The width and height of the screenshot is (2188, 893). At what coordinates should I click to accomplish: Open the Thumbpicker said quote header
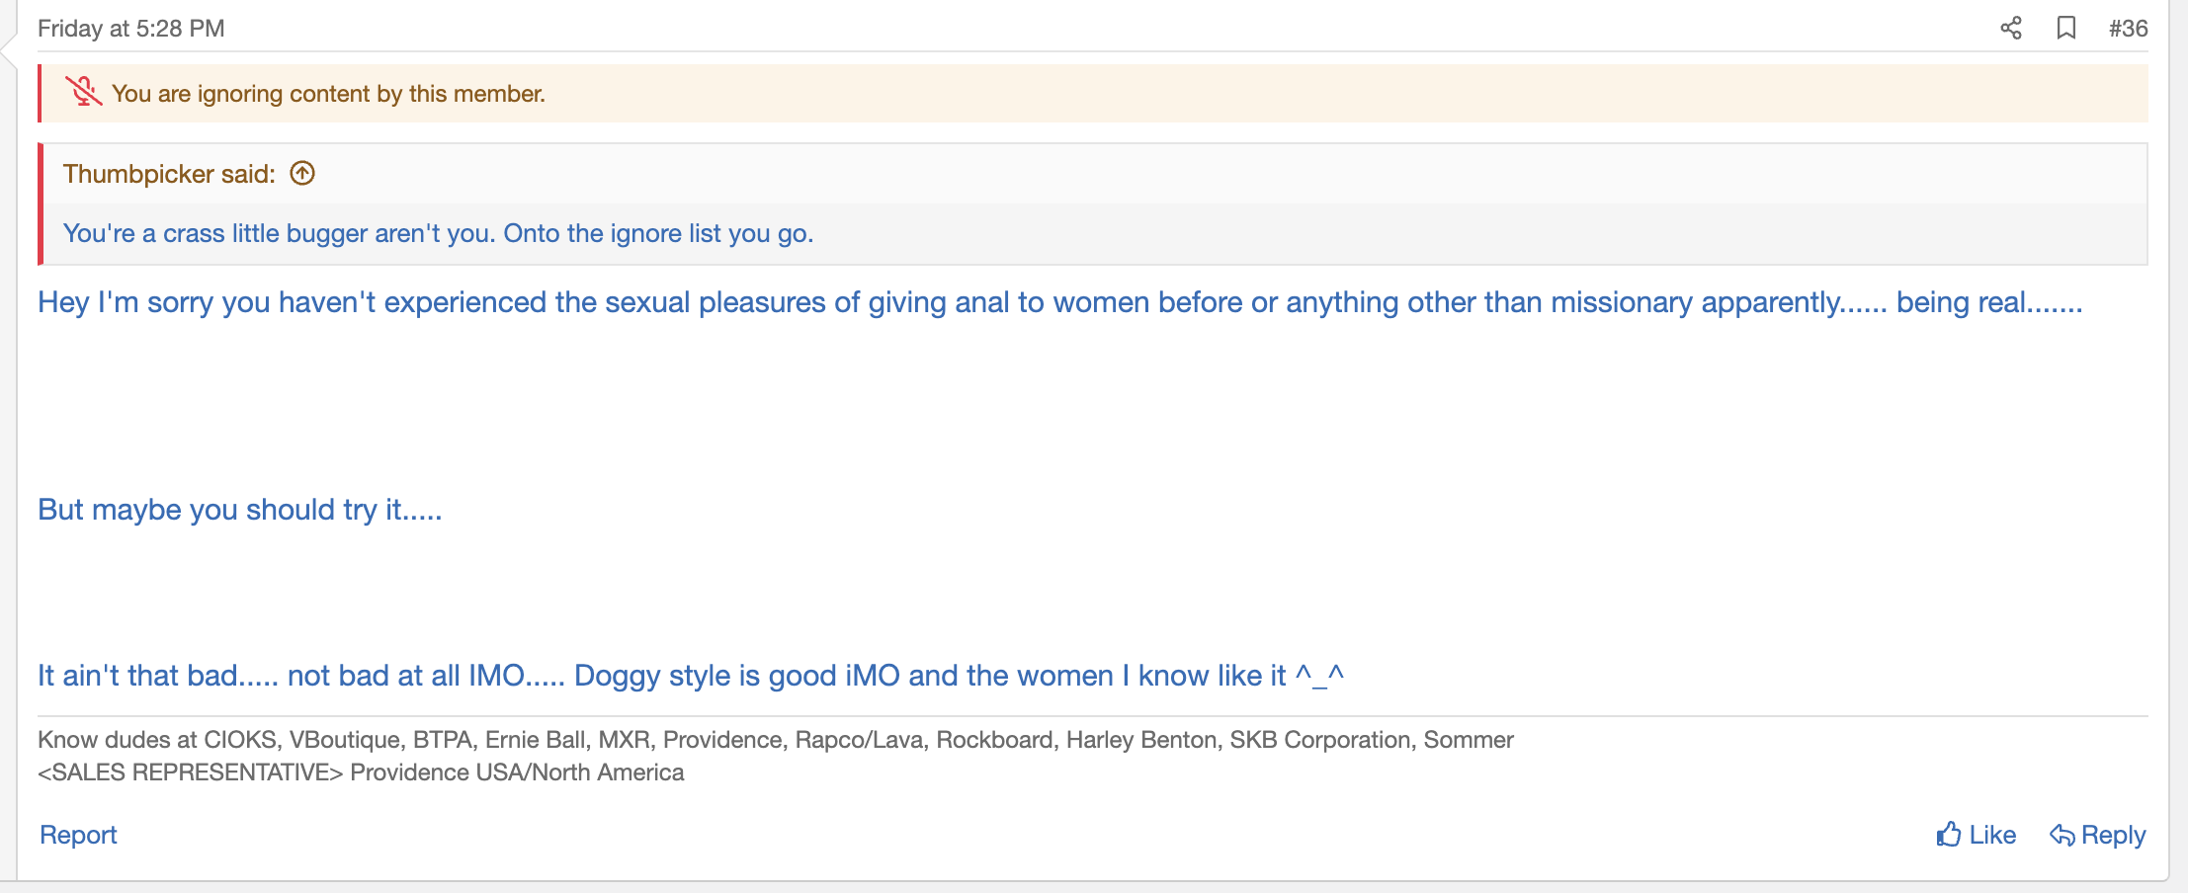click(x=169, y=174)
